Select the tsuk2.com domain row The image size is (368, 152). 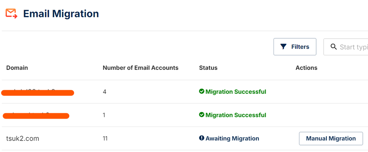184,139
